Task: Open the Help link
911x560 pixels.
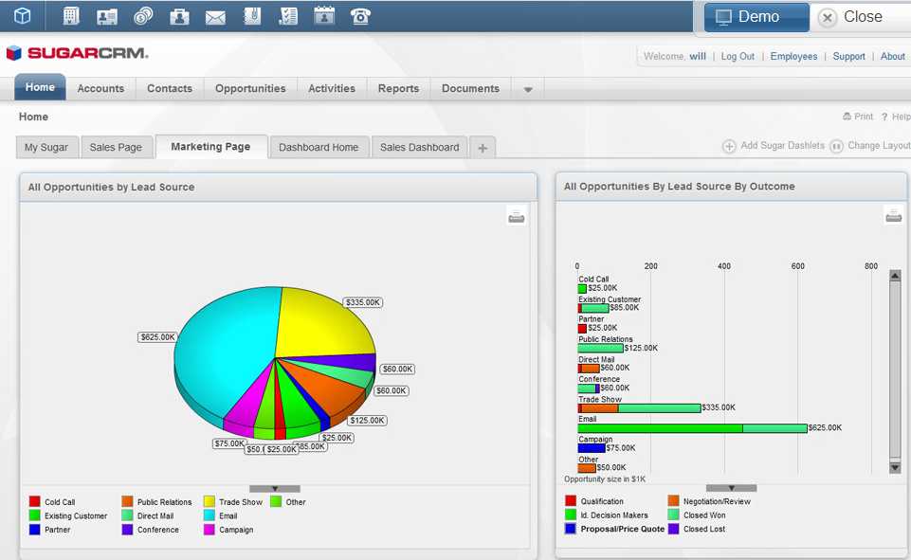Action: click(896, 117)
